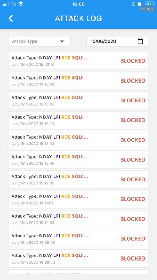Expand ellipsis on the 15:15:43 entry
This screenshot has height=280, width=157.
86,137
